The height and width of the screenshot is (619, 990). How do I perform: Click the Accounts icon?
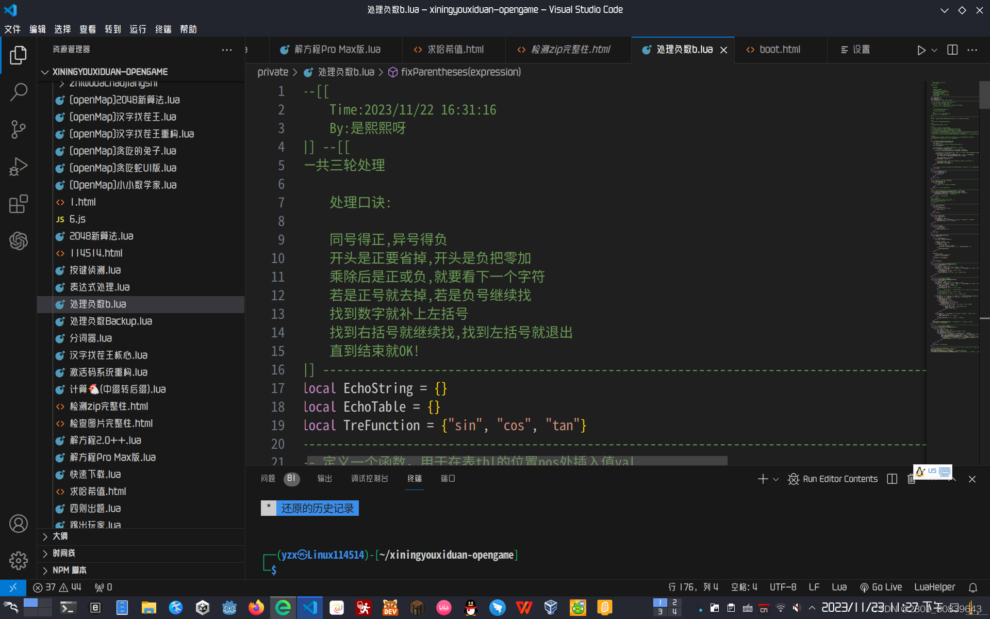click(x=19, y=524)
